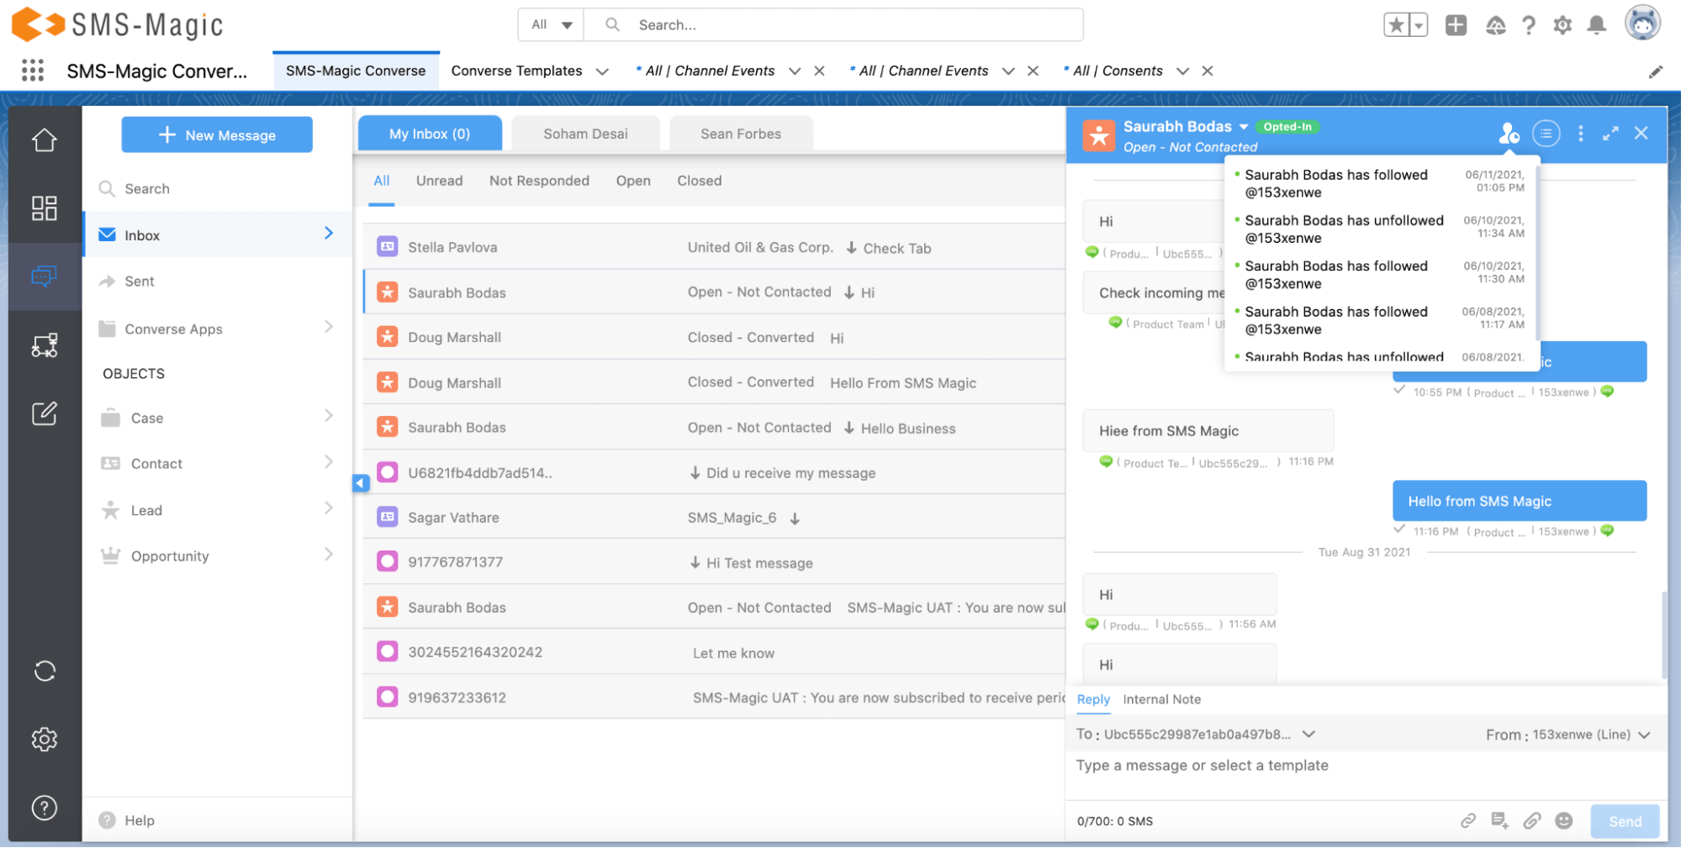Open the 'All' search scope dropdown
1681x848 pixels.
550,24
